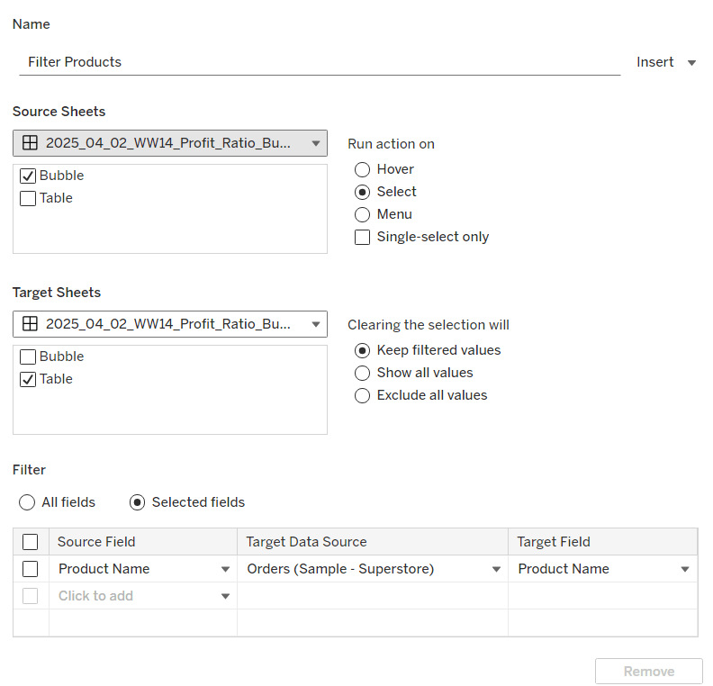Viewport: 713px width, 686px height.
Task: Choose Select as run action
Action: [x=363, y=192]
